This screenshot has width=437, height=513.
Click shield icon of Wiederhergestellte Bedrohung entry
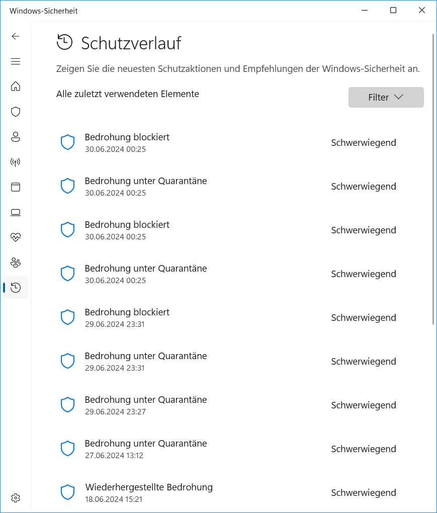coord(67,492)
